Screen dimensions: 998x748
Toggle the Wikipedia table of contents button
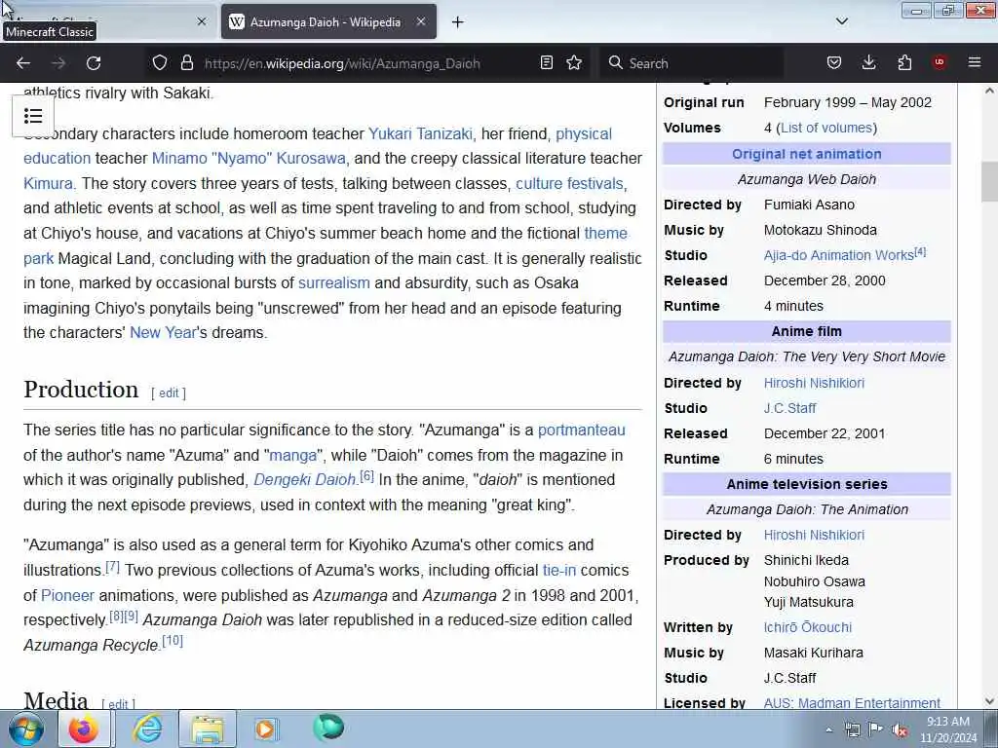click(33, 116)
